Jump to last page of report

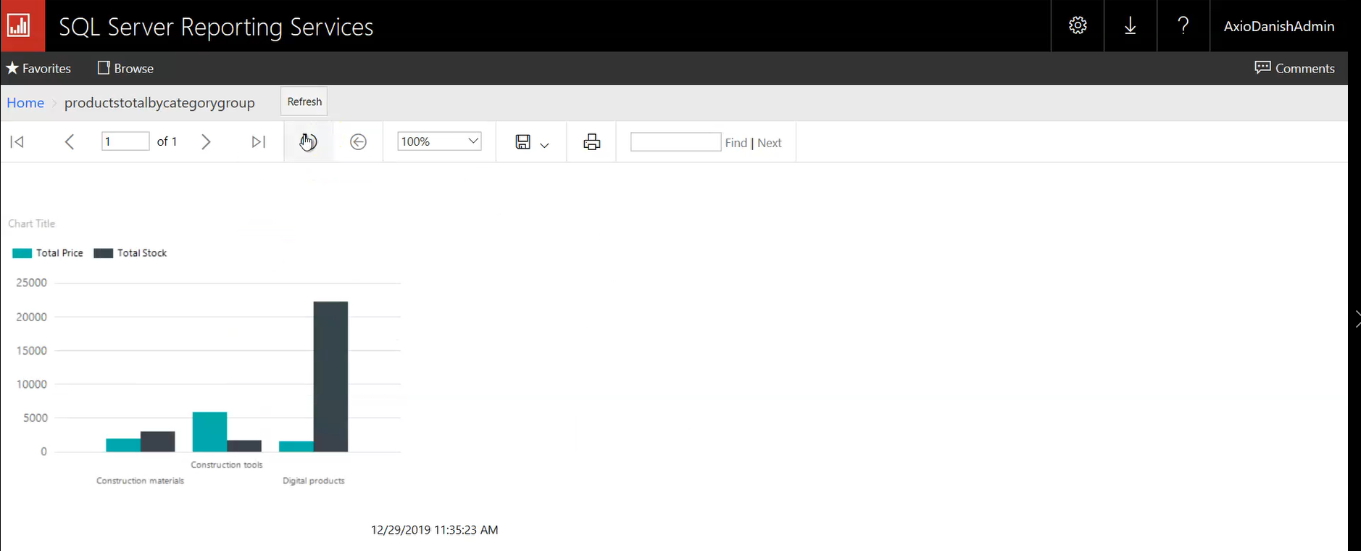[258, 142]
